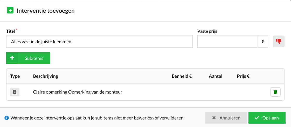This screenshot has width=291, height=127.
Task: Click the Eenheid € column header
Action: [182, 76]
